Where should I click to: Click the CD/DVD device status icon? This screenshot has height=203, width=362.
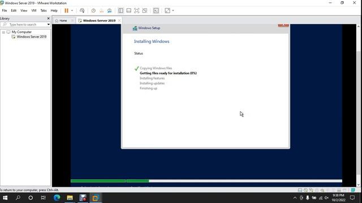tap(305, 190)
